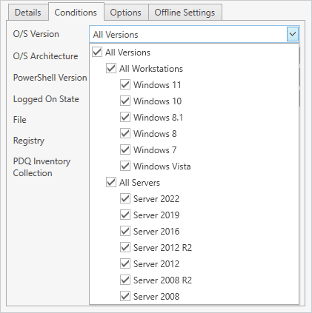
Task: Toggle the Windows 10 checkbox
Action: 125,101
